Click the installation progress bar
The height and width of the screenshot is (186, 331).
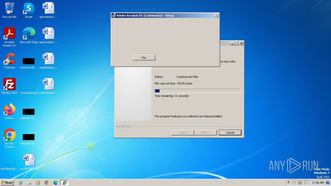coord(198,91)
